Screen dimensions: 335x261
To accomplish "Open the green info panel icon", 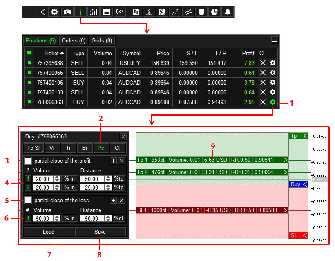I will (x=80, y=12).
